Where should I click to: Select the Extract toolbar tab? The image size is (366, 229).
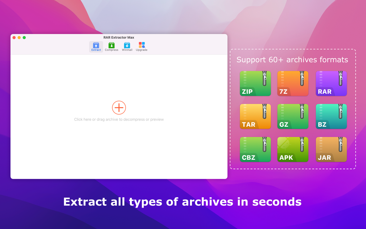click(96, 47)
